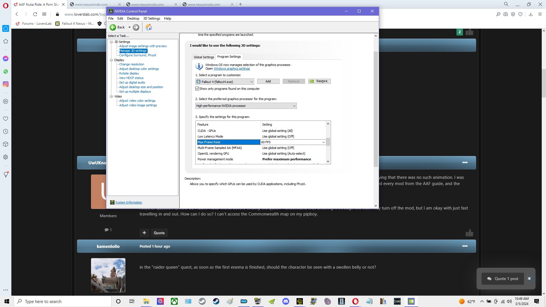
Task: Open Instagram in the Opera sidebar
Action: tap(6, 84)
